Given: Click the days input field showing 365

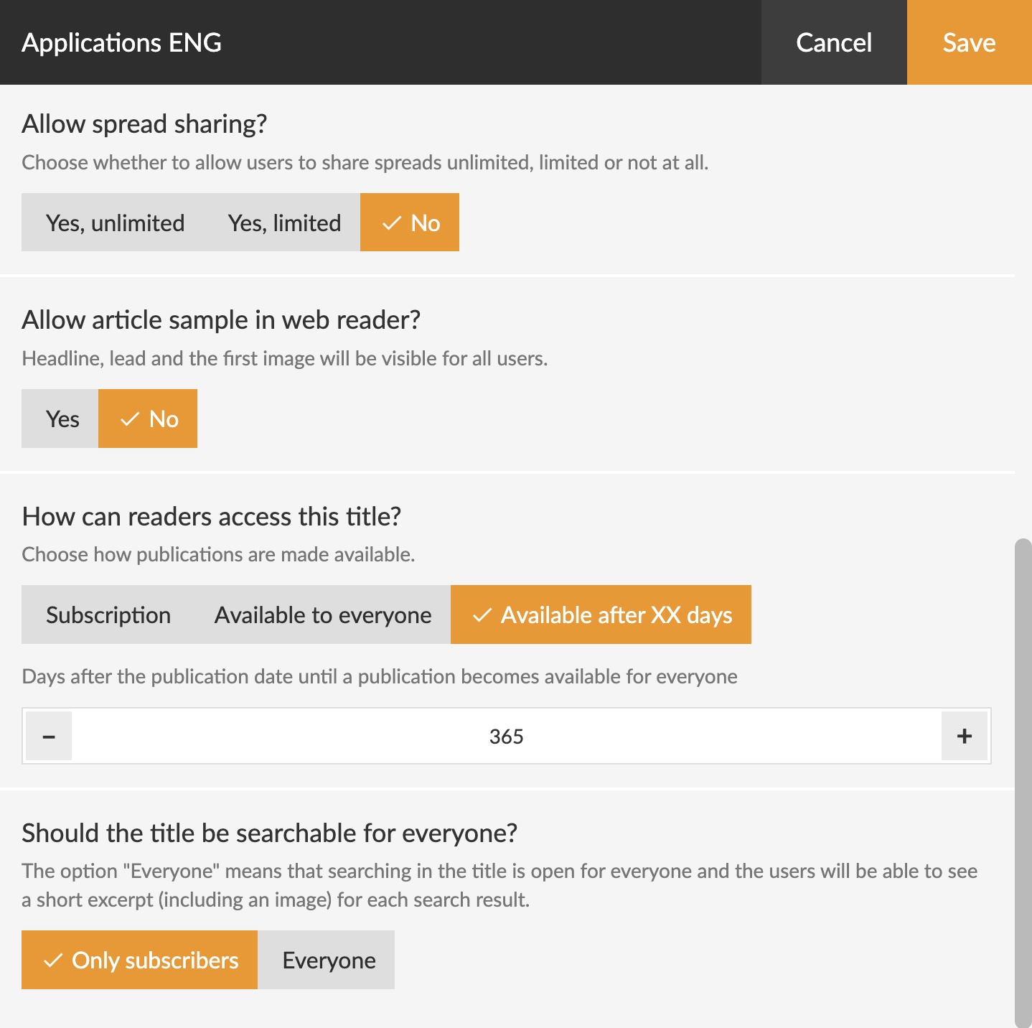Looking at the screenshot, I should coord(506,736).
